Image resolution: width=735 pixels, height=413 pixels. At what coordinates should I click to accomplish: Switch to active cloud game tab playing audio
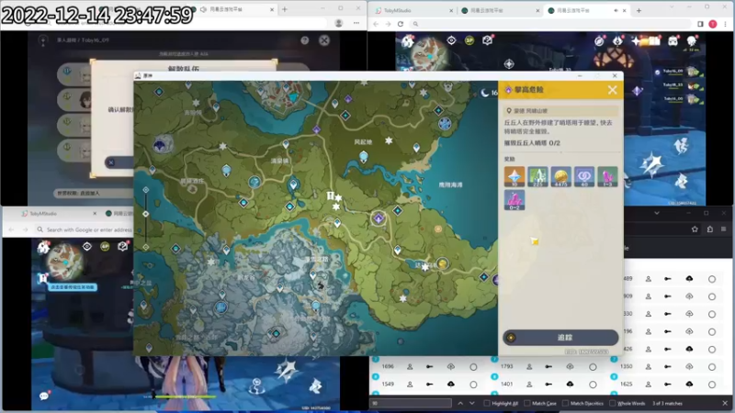pyautogui.click(x=586, y=10)
